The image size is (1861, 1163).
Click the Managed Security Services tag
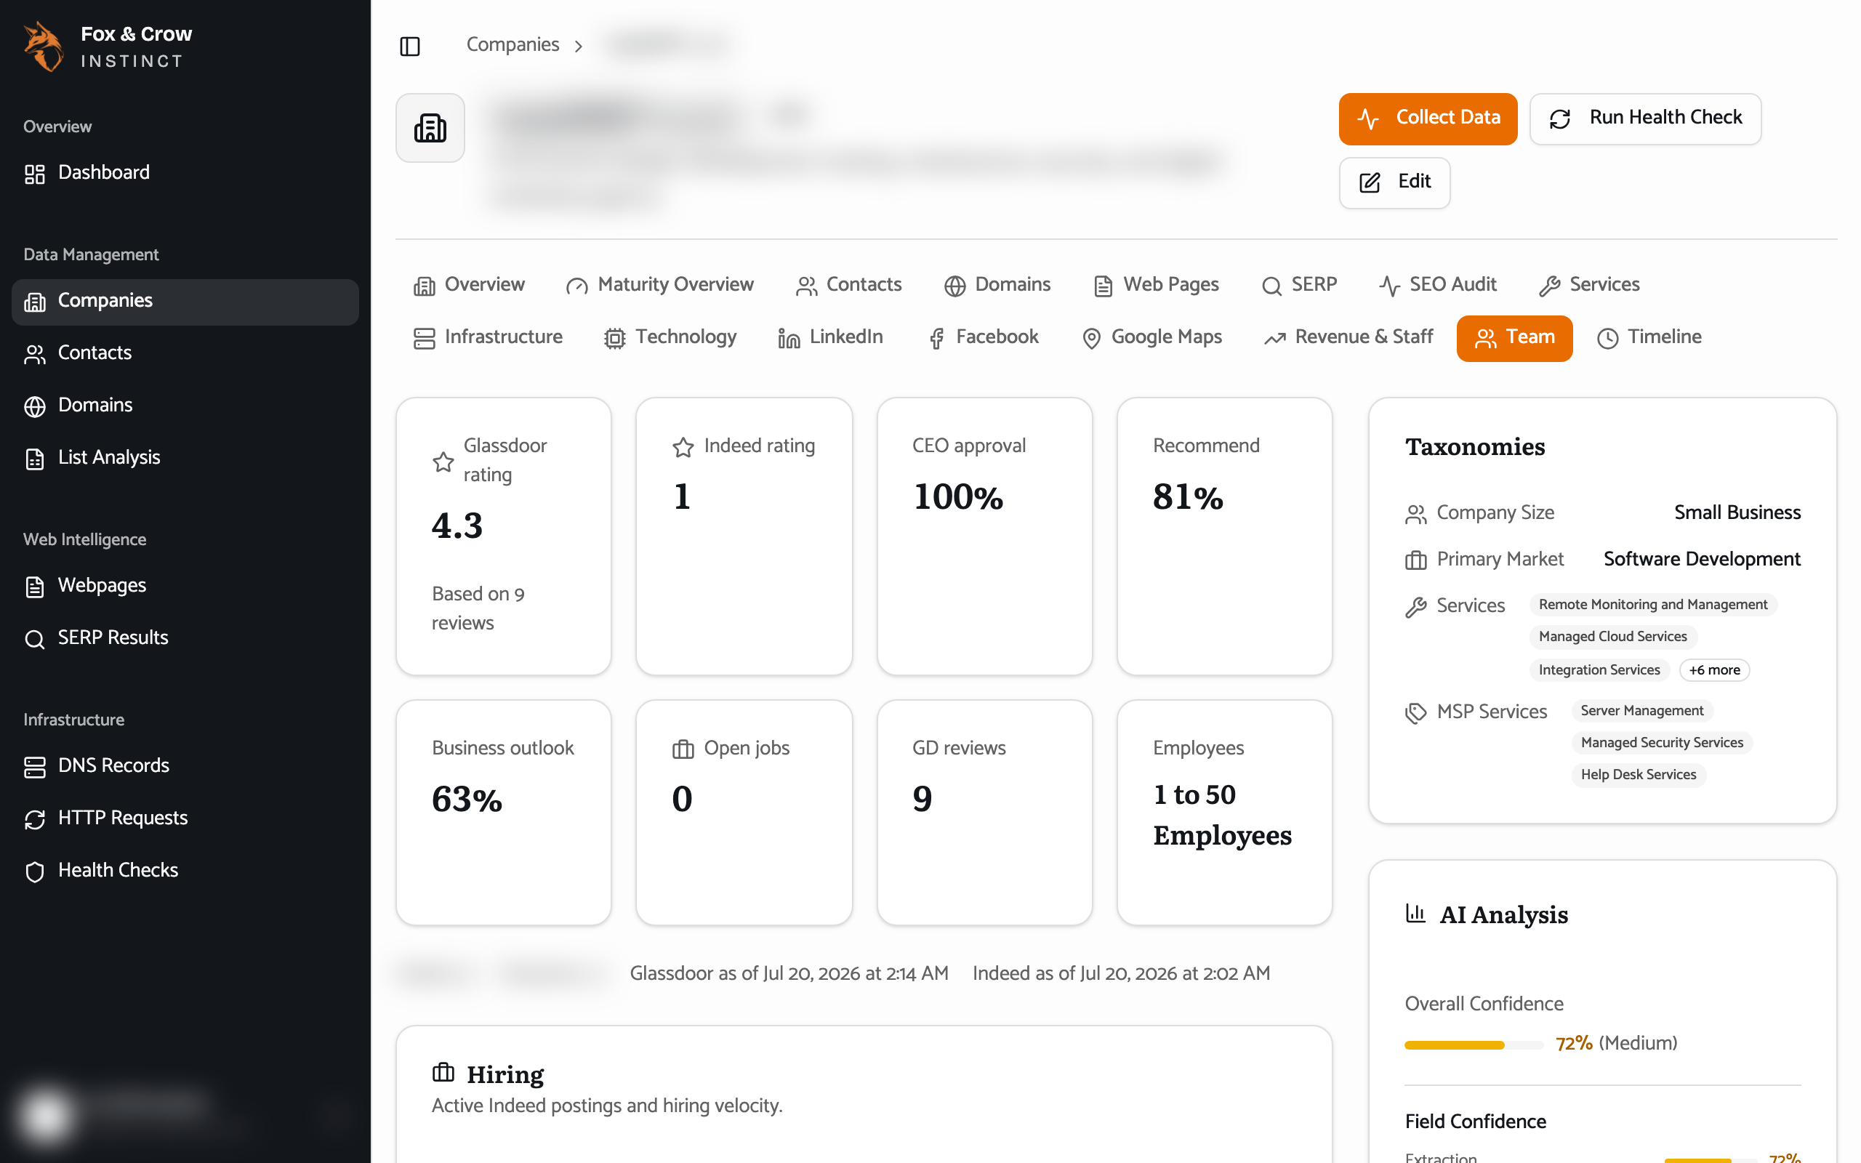[x=1662, y=743]
